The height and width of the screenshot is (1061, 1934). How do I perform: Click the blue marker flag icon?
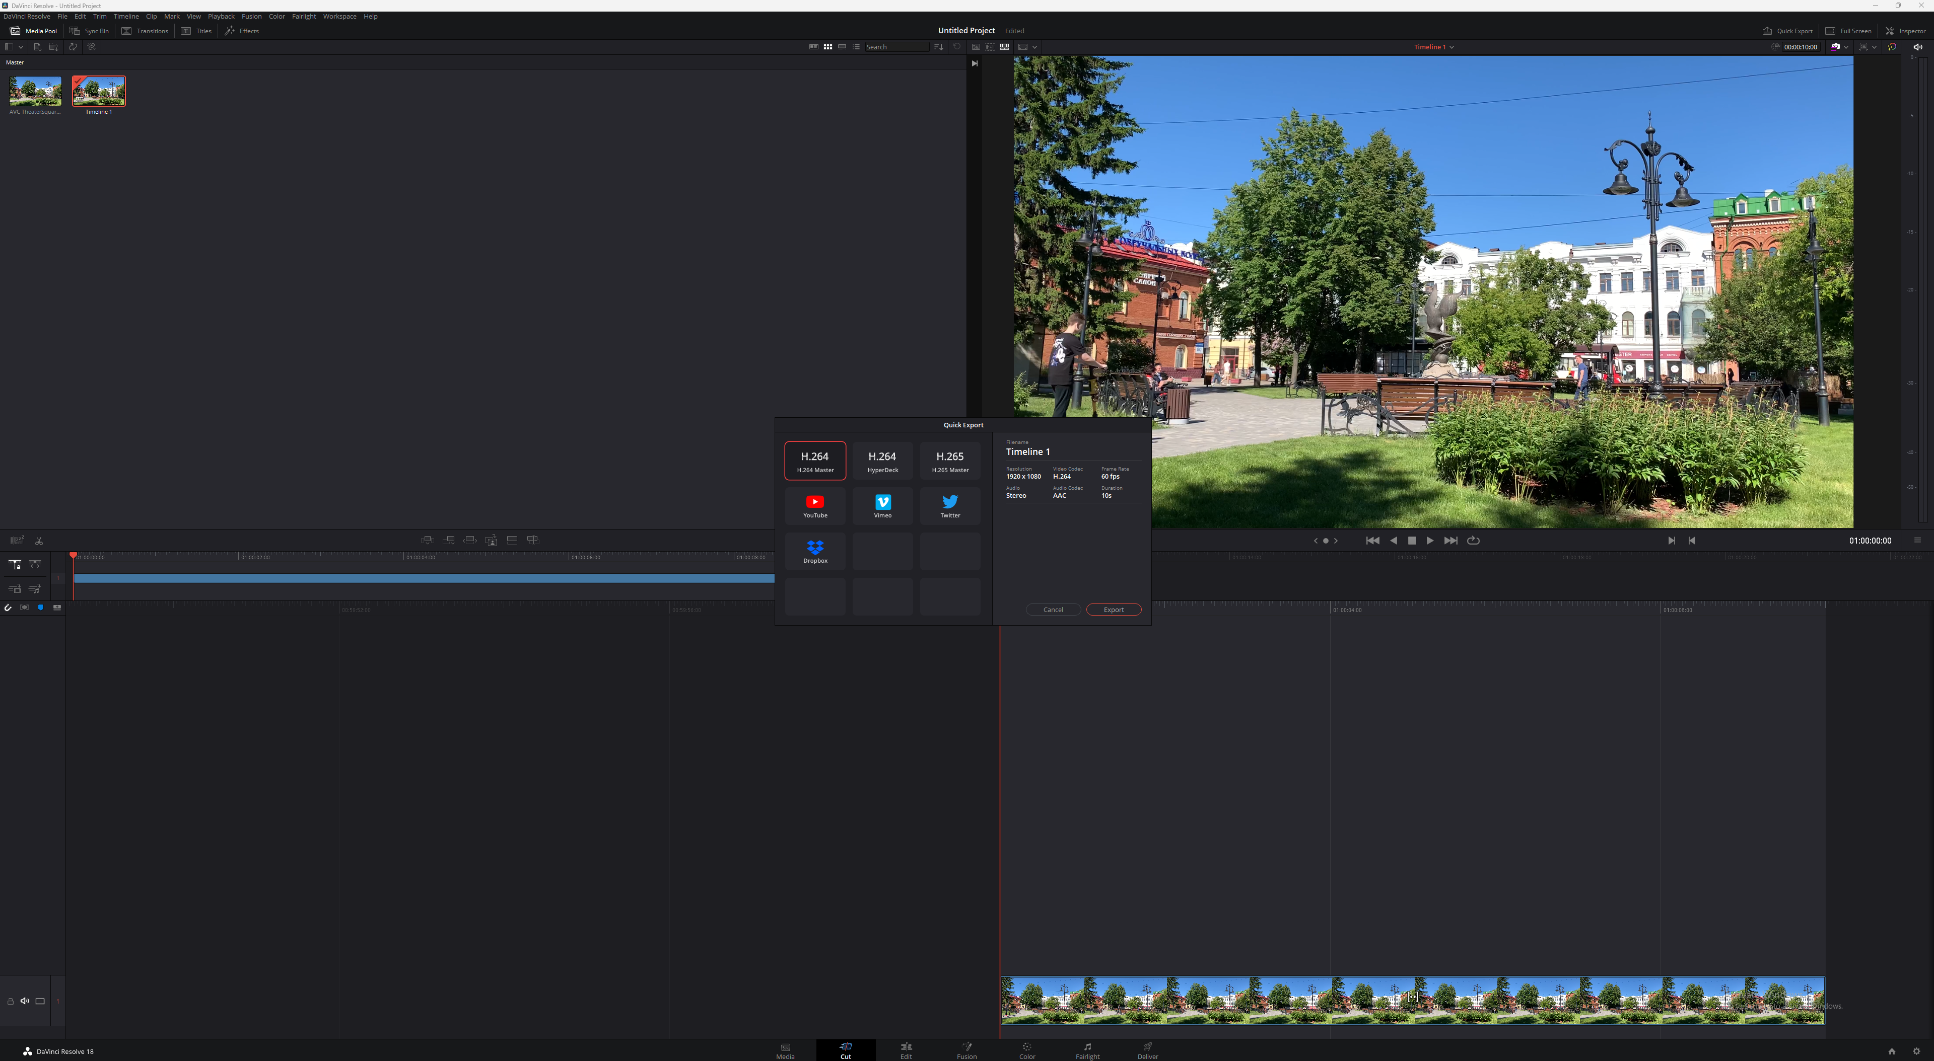tap(40, 607)
